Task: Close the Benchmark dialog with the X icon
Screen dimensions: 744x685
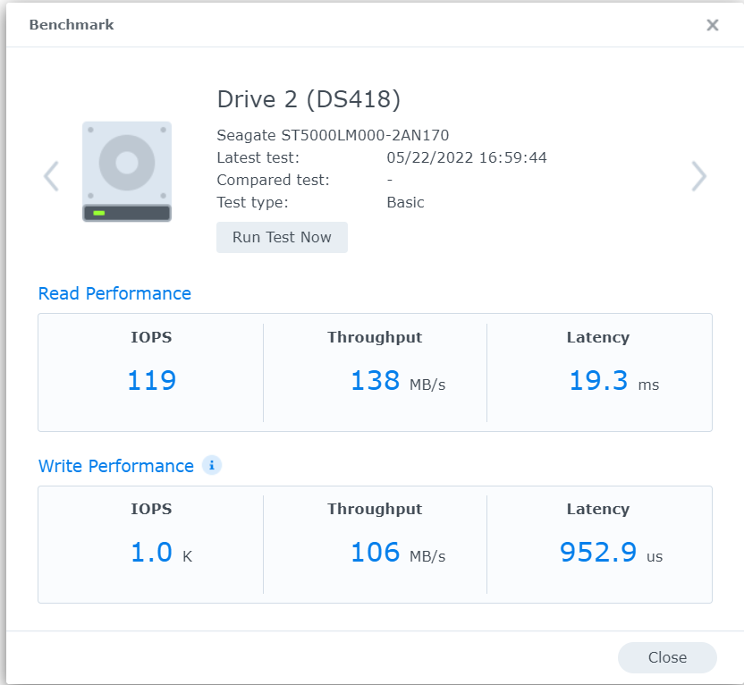Action: [x=712, y=25]
